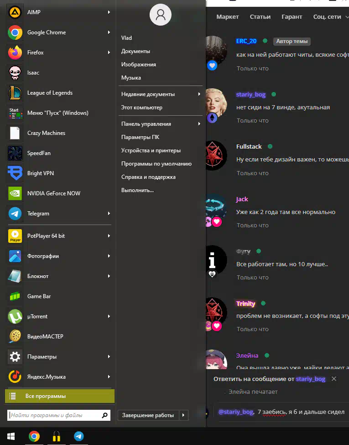Open Параметры gear icon
This screenshot has width=349, height=445.
15,357
